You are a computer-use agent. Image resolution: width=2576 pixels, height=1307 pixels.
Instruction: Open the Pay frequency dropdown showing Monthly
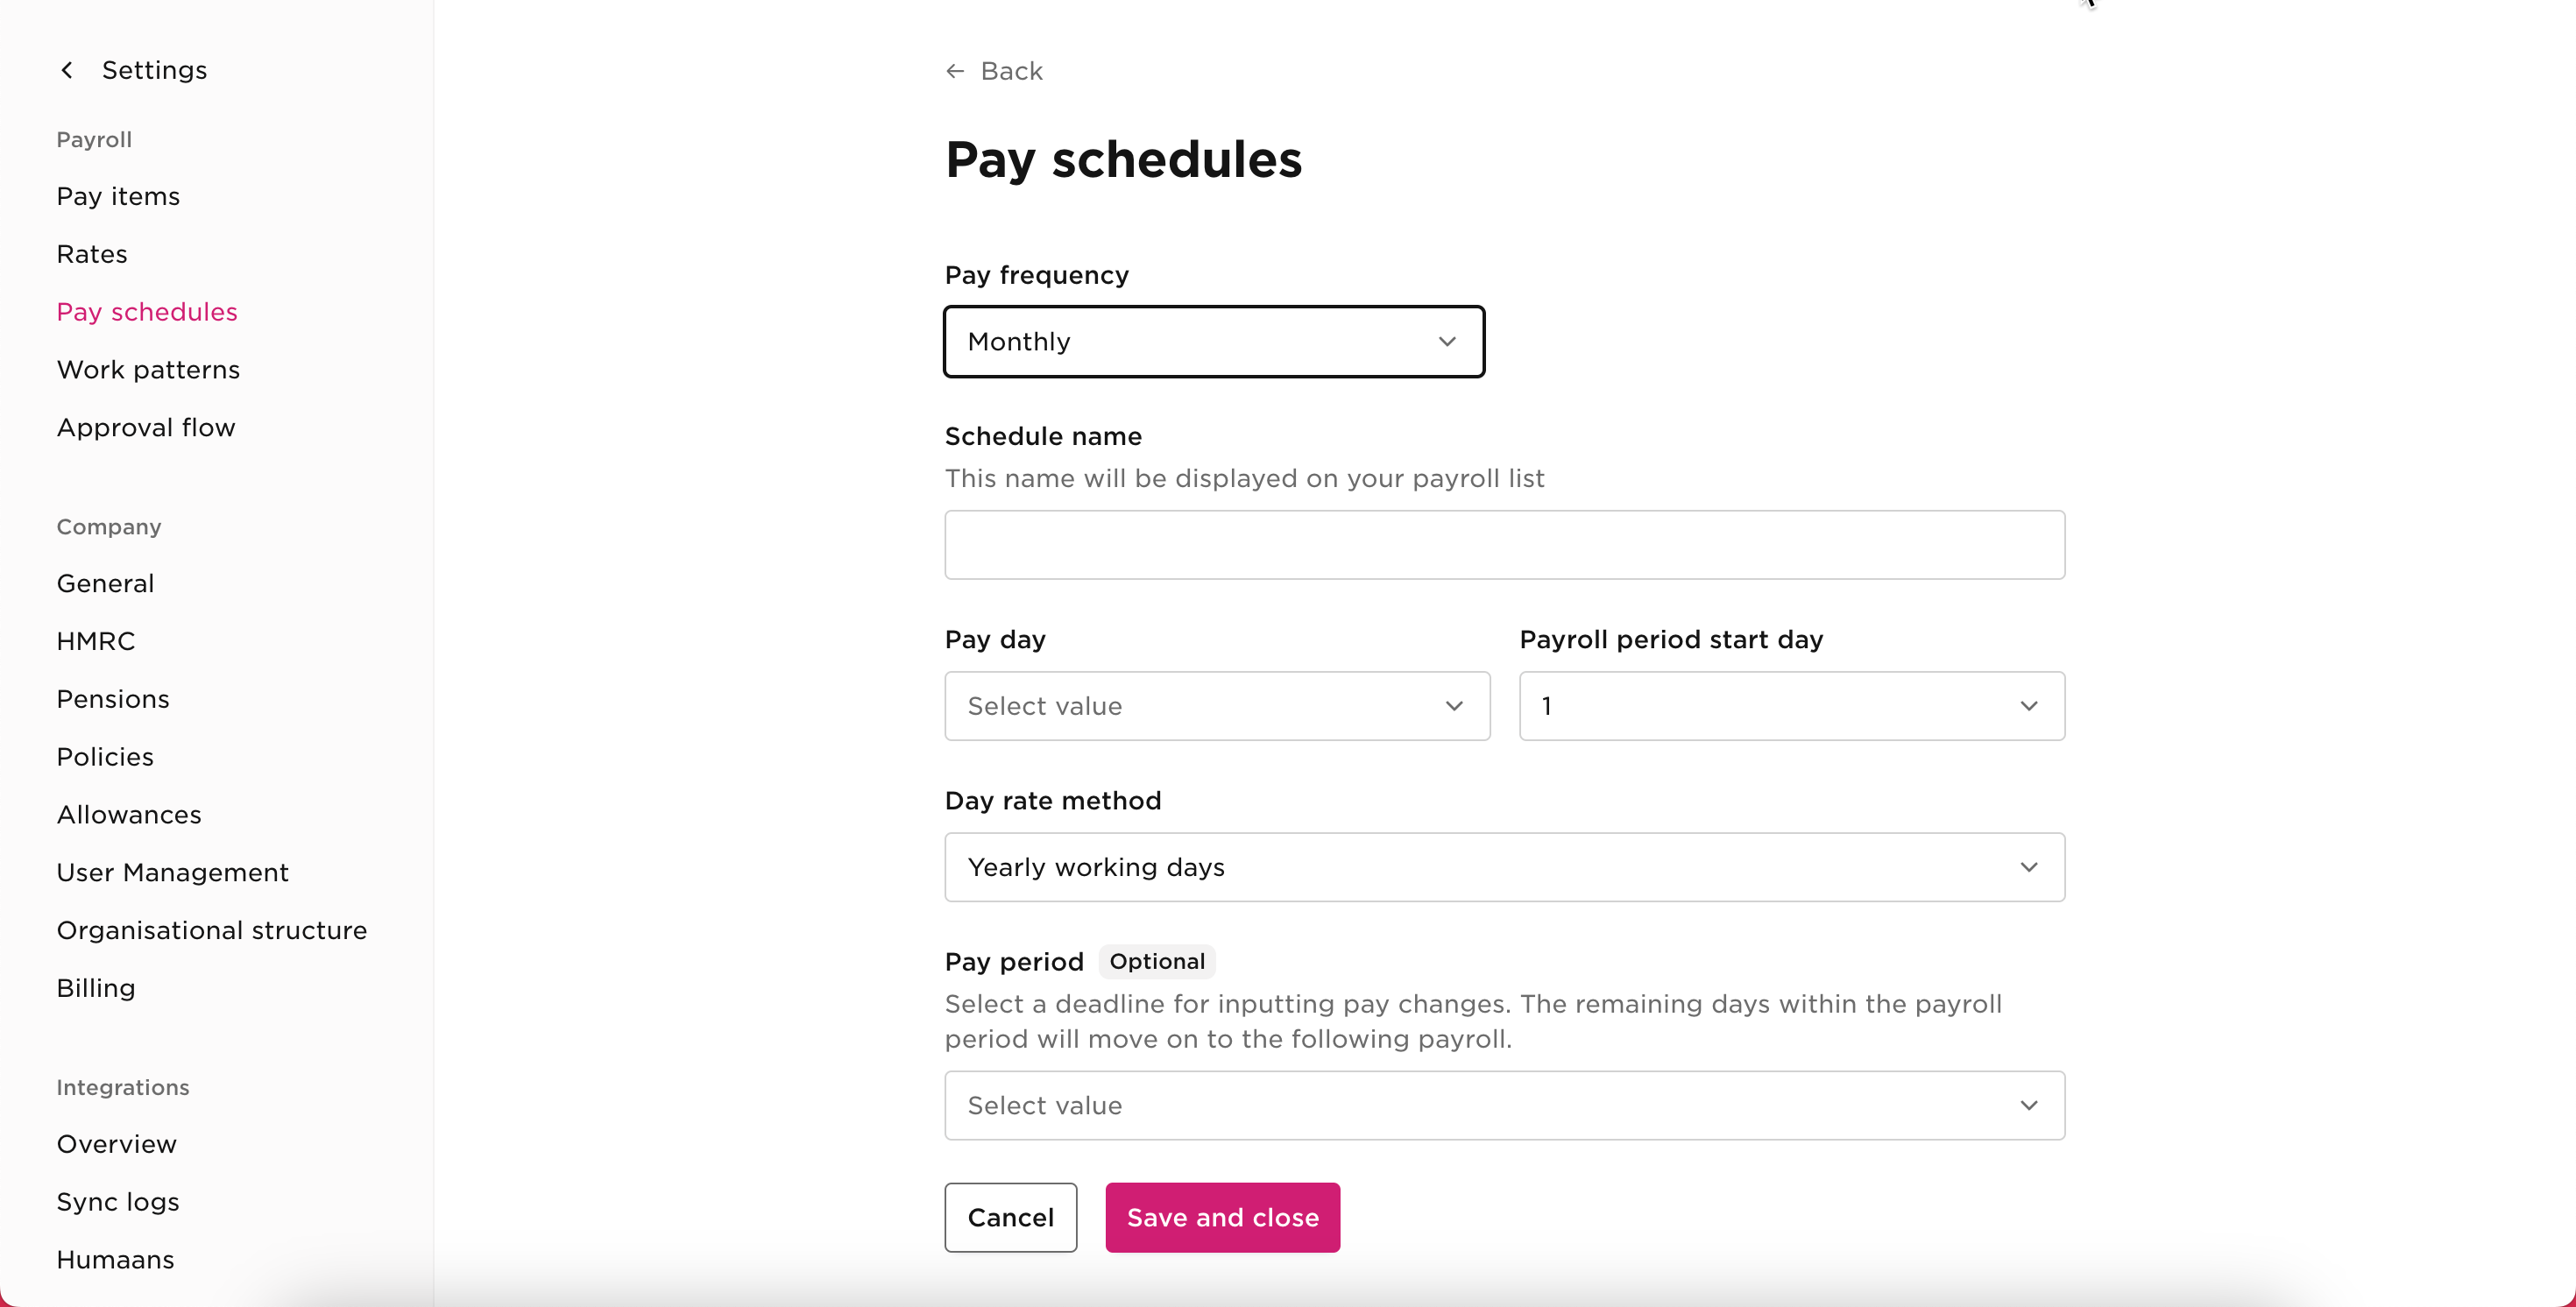[1213, 341]
